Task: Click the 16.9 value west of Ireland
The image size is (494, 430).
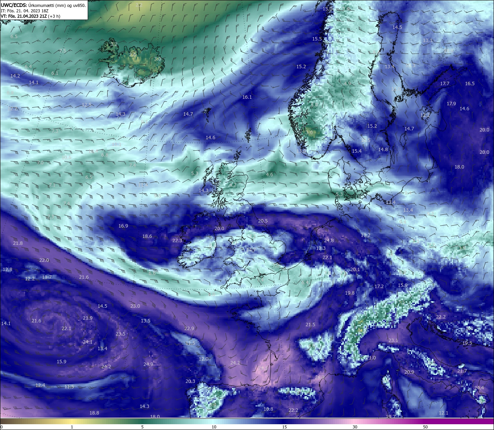Action: point(123,226)
